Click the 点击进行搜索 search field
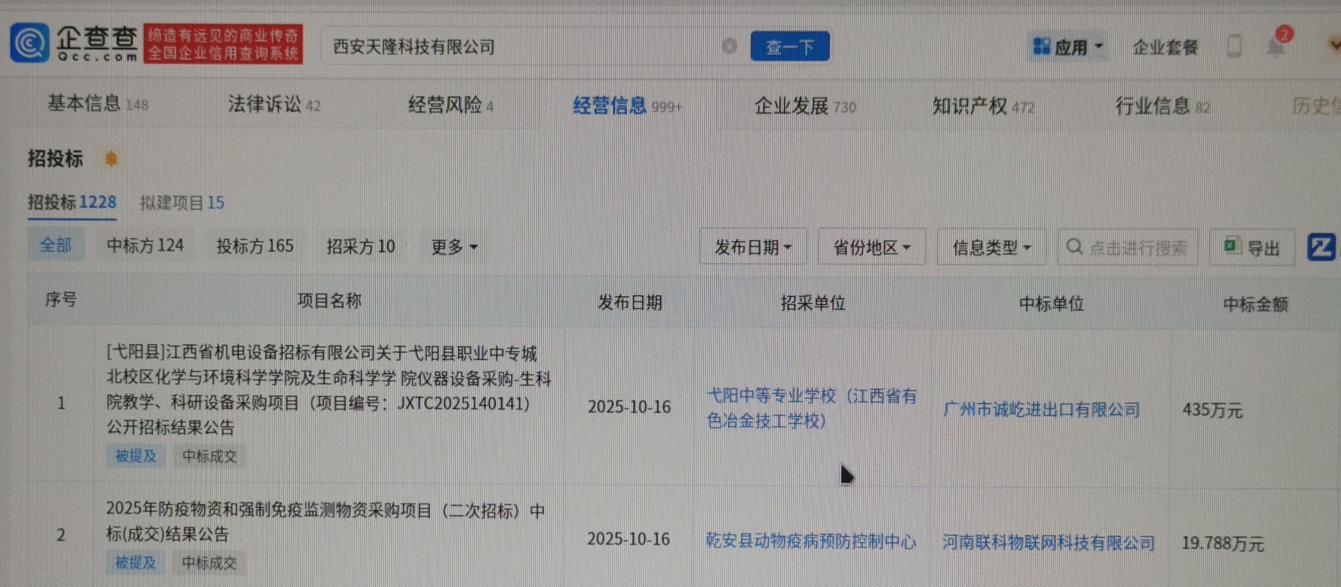The height and width of the screenshot is (587, 1341). click(1128, 248)
